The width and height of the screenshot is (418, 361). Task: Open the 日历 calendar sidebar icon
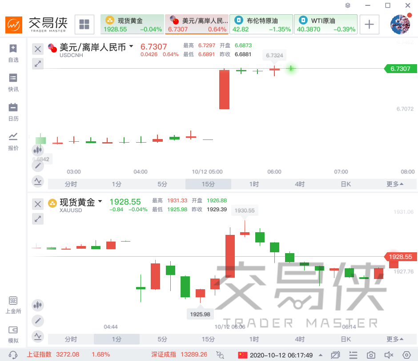pos(13,112)
